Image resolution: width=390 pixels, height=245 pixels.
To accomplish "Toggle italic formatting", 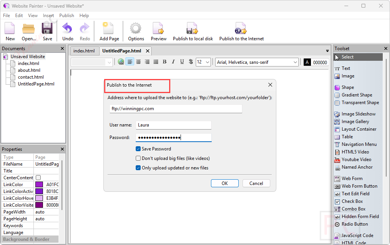I will (173, 62).
